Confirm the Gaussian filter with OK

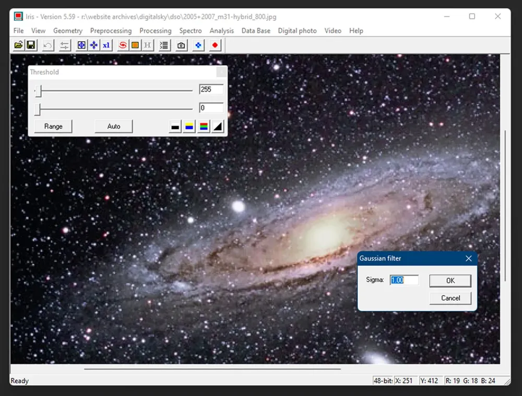(x=450, y=280)
